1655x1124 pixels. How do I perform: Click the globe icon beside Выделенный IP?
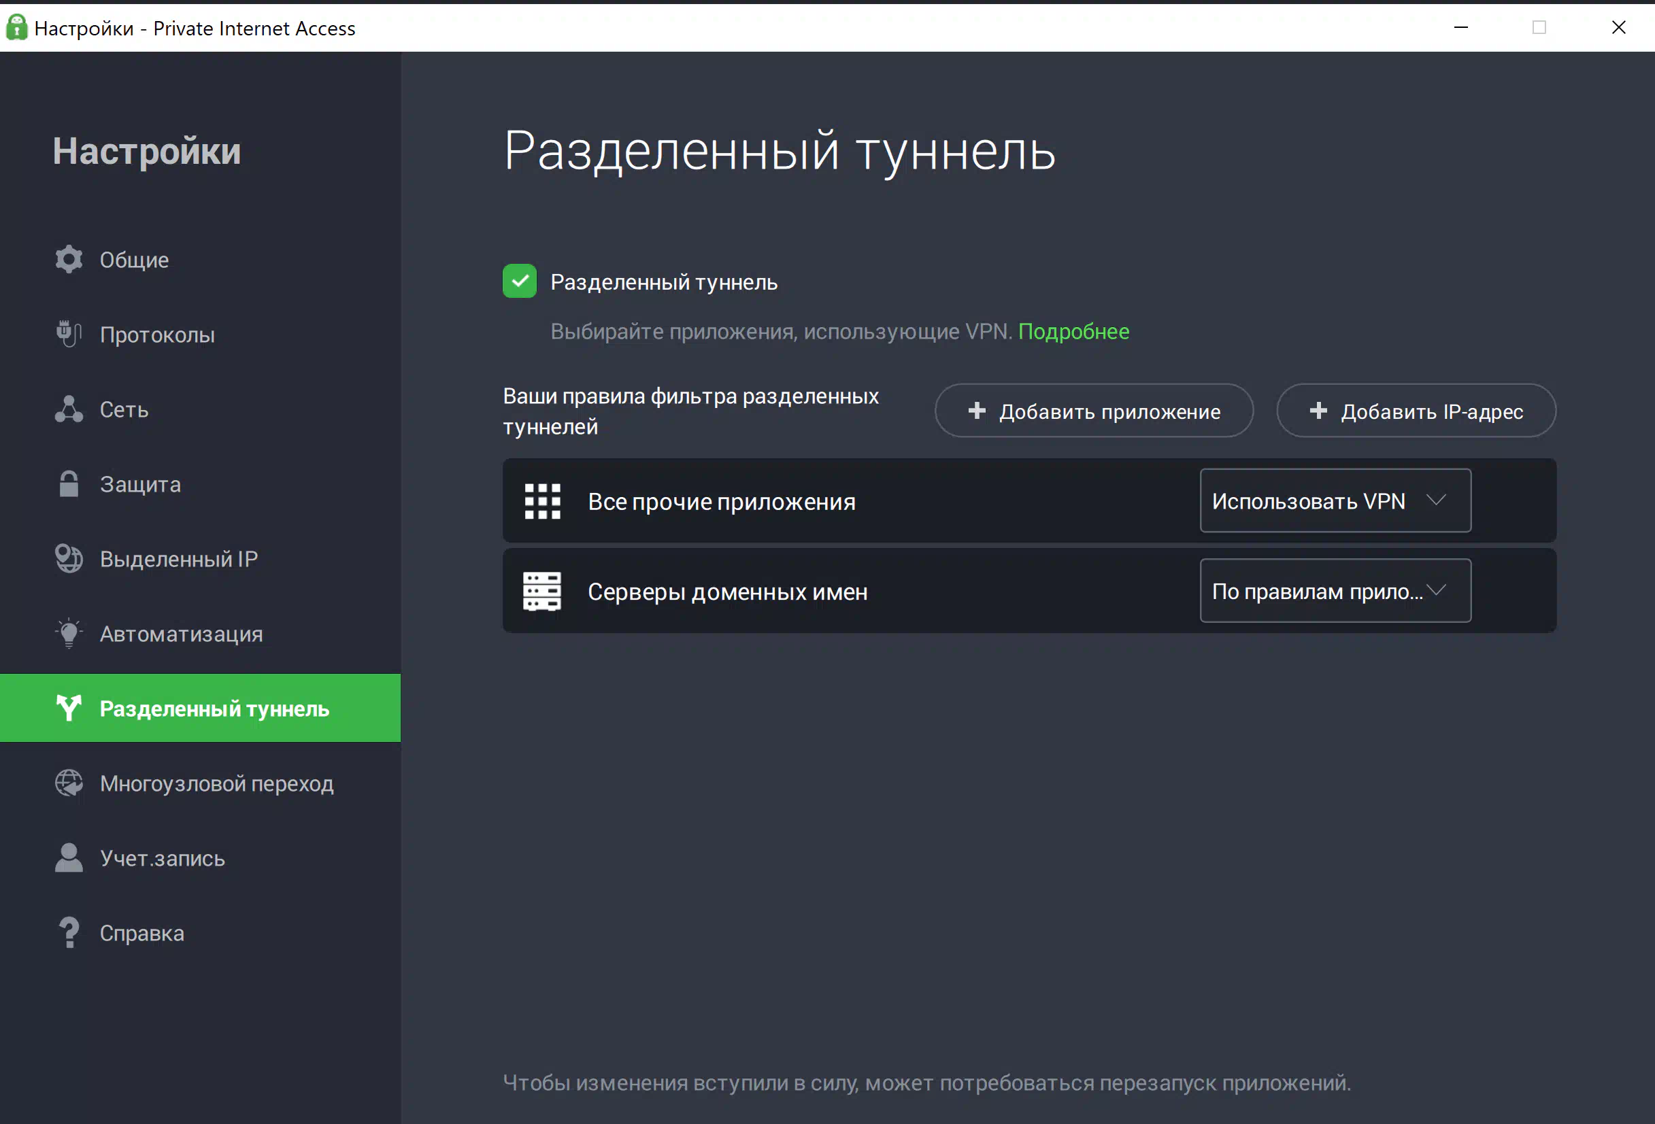(69, 559)
